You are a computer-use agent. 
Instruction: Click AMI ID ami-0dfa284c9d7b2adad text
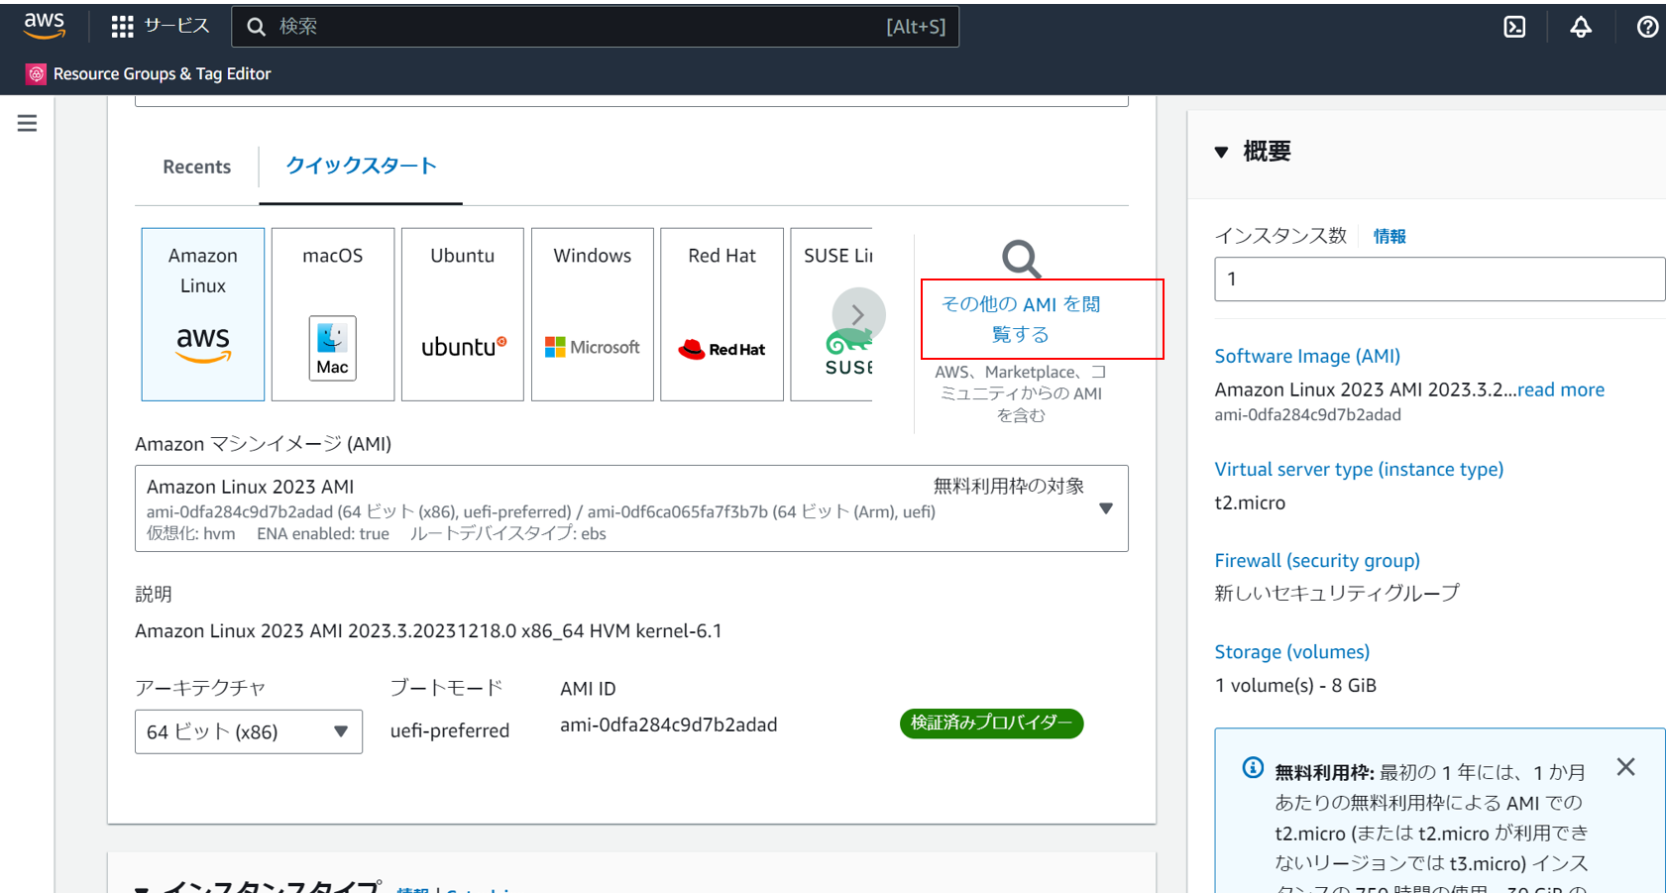pyautogui.click(x=669, y=725)
